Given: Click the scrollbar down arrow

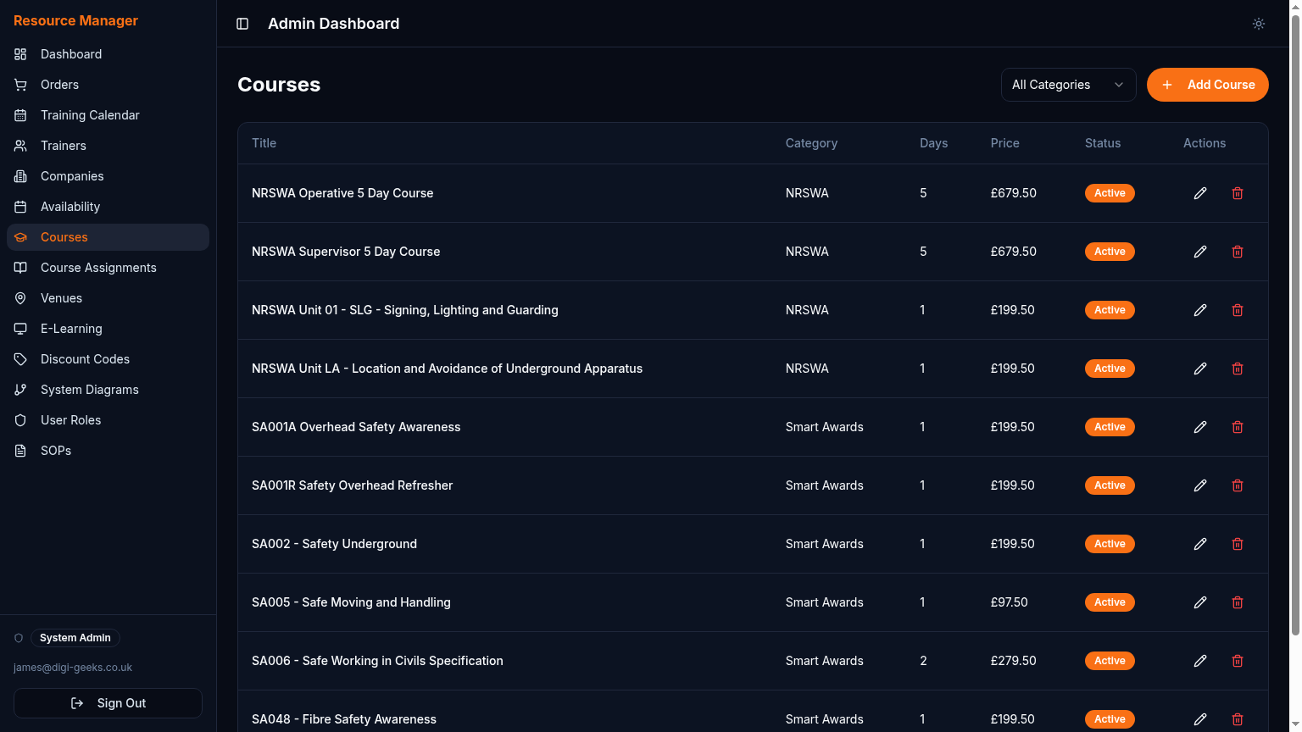Looking at the screenshot, I should pyautogui.click(x=1295, y=725).
